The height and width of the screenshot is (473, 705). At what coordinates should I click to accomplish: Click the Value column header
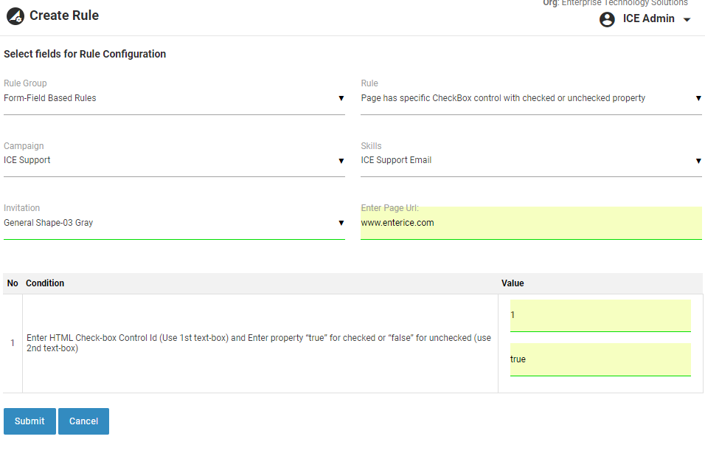pos(513,283)
